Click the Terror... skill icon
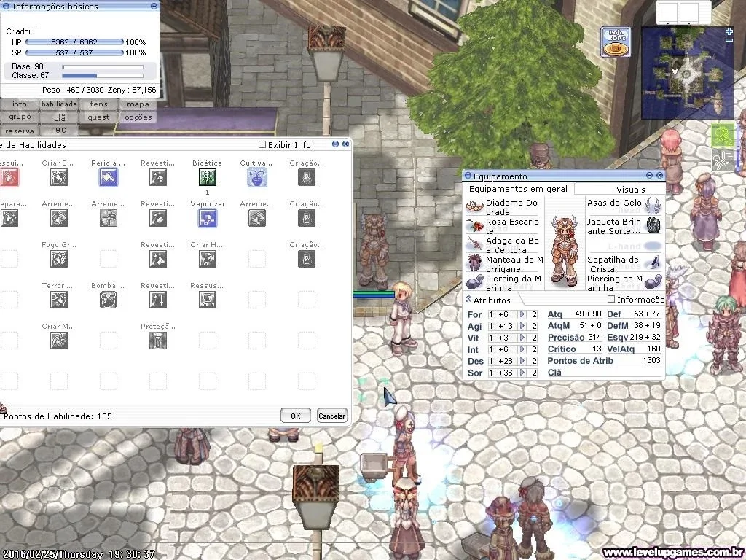Viewport: 746px width, 560px height. pos(59,300)
